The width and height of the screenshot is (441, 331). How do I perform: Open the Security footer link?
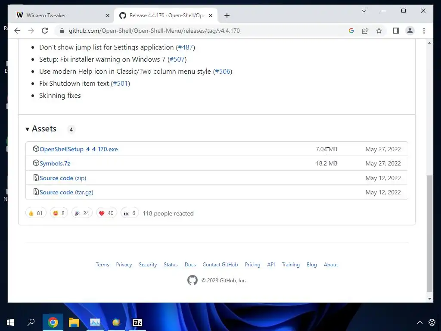coord(148,265)
